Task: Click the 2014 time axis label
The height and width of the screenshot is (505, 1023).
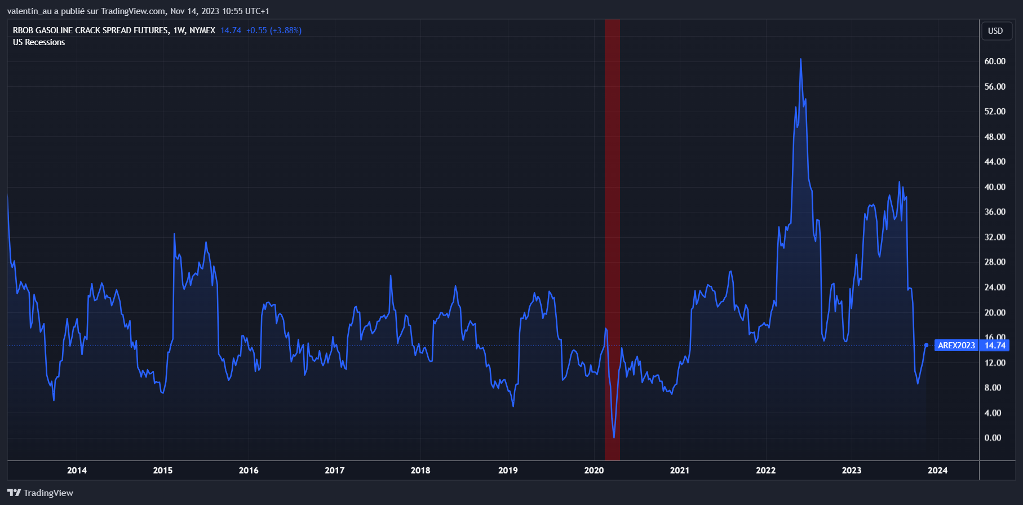Action: 77,471
